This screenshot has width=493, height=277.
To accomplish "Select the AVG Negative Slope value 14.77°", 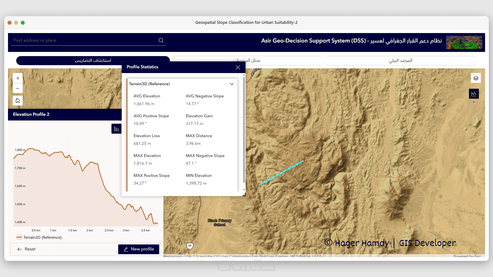I will [x=192, y=104].
